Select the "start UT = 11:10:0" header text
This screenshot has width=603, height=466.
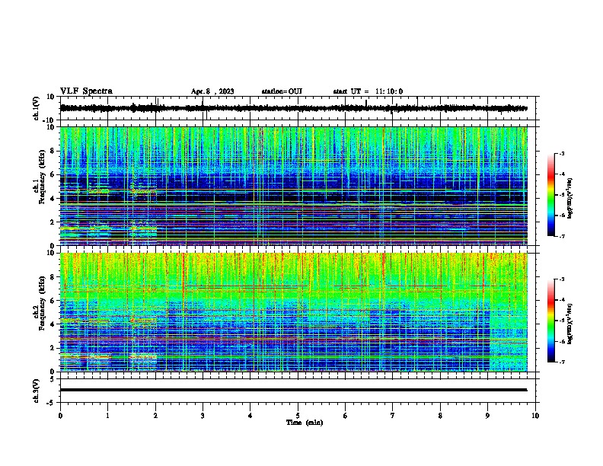[x=368, y=91]
